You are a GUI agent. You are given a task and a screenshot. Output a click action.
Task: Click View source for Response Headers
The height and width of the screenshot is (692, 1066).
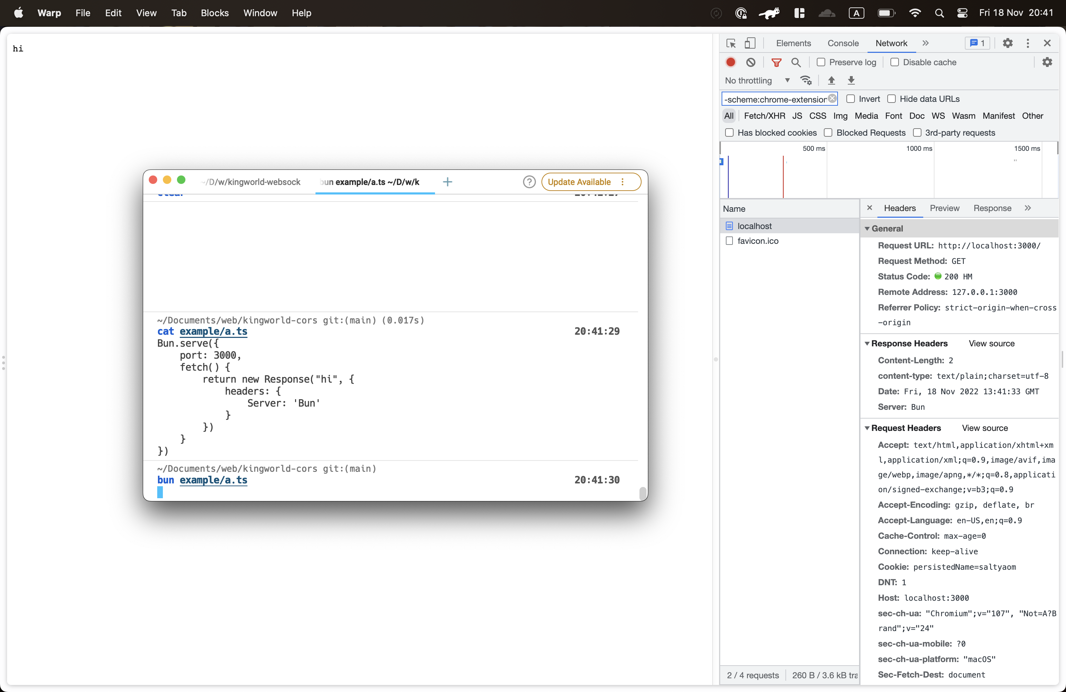[991, 343]
